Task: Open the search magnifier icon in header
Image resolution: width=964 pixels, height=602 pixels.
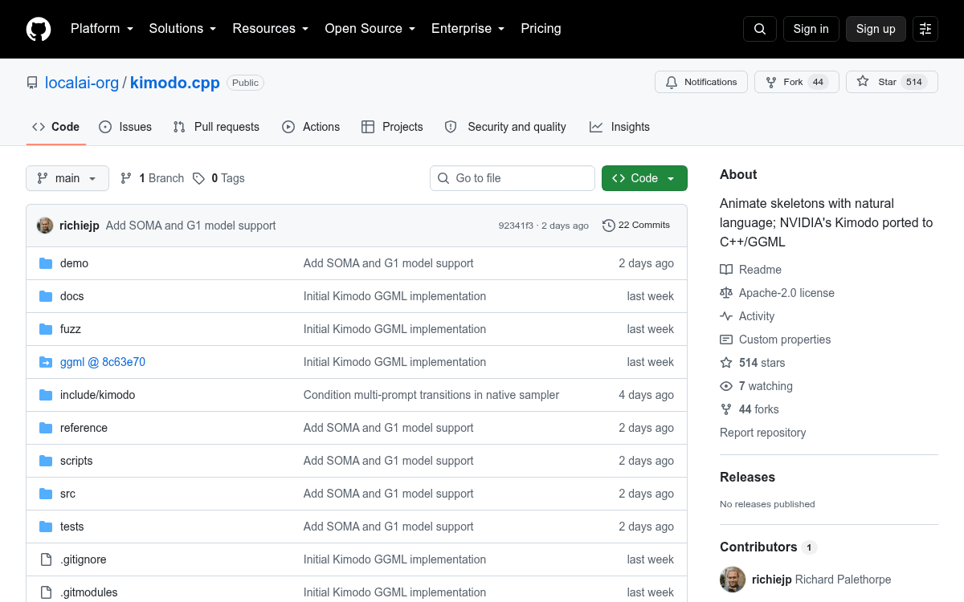Action: 760,29
